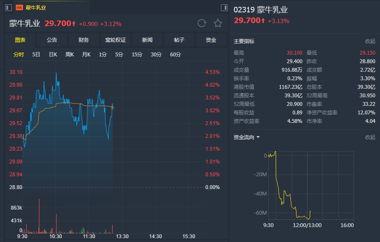
Task: Open the 财务 tab
Action: pos(84,40)
